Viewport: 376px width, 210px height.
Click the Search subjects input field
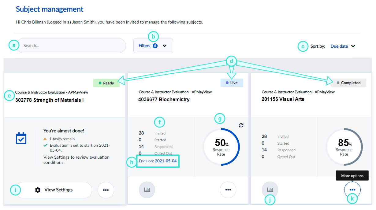tap(71, 46)
